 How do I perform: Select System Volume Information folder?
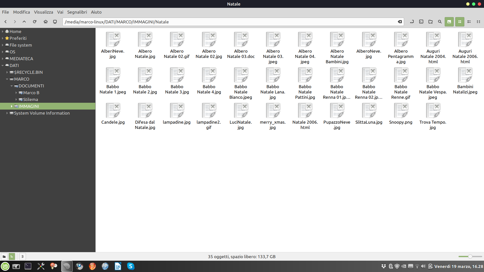pos(42,113)
